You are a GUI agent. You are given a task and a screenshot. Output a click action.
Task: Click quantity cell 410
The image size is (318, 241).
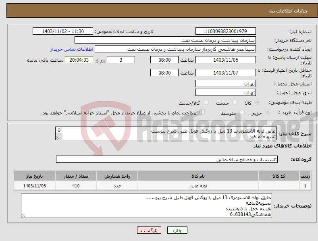pyautogui.click(x=76, y=186)
